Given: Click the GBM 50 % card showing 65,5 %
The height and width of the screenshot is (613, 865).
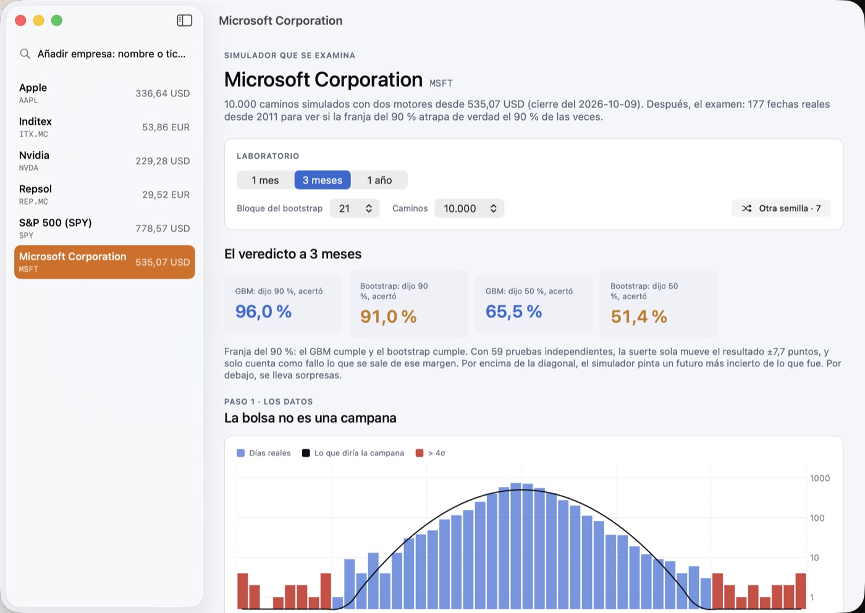Looking at the screenshot, I should [533, 303].
